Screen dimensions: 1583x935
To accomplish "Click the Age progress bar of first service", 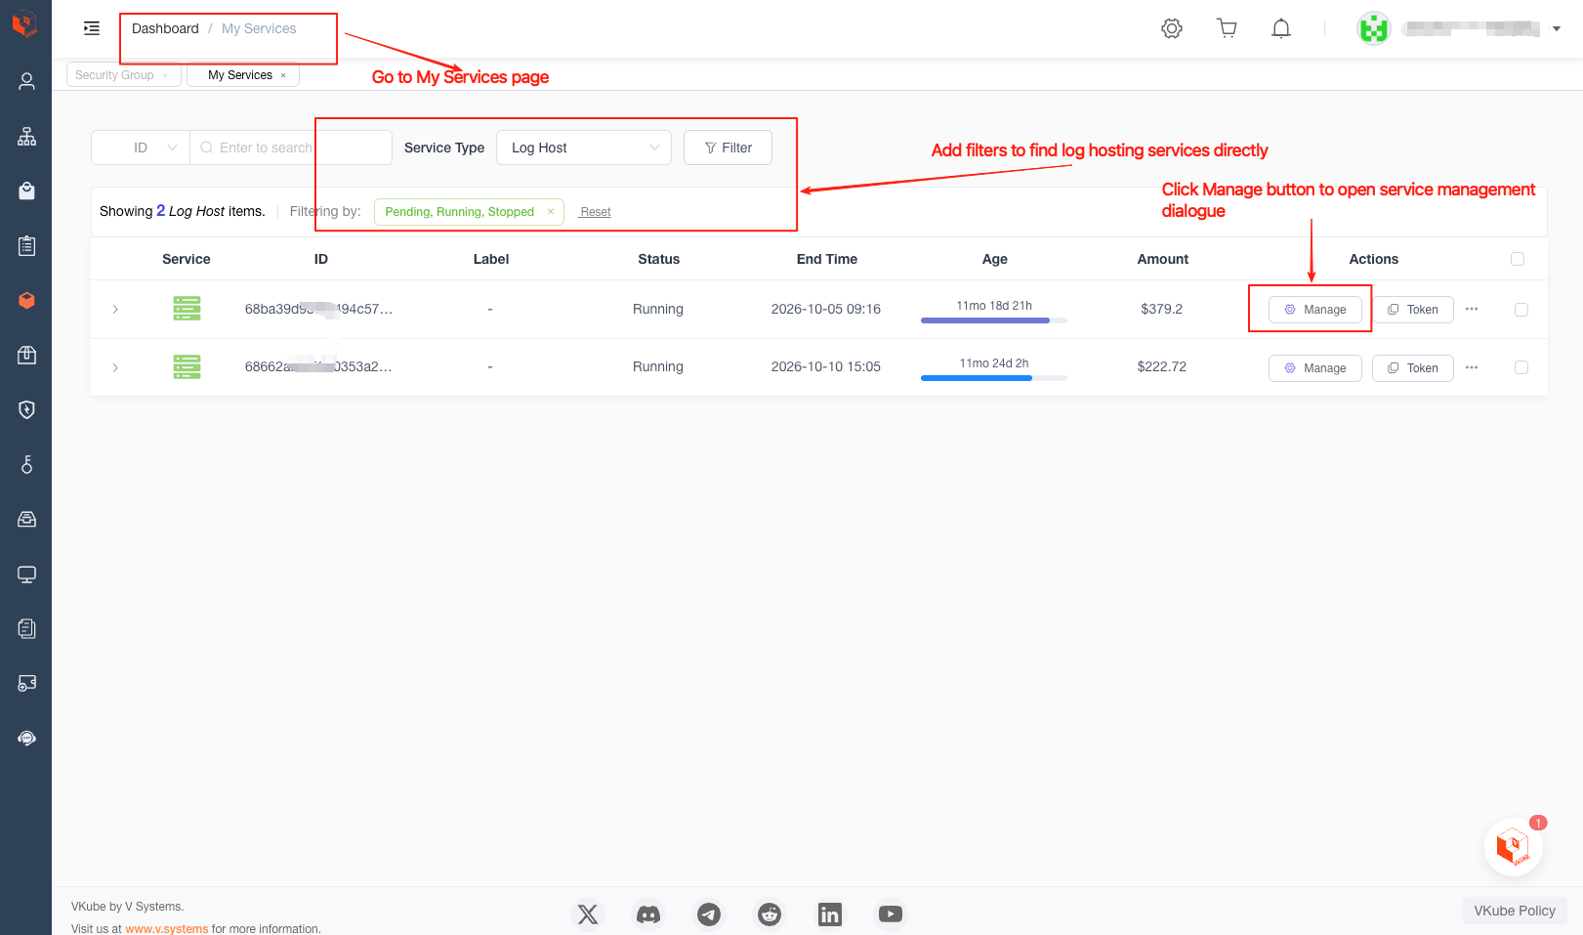I will pos(993,319).
